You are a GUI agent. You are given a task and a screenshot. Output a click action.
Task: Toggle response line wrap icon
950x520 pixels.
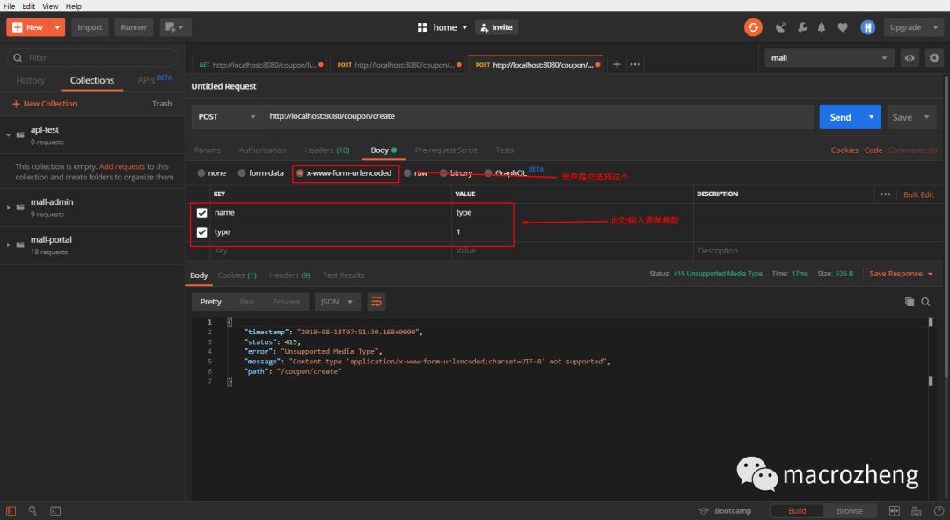[376, 302]
